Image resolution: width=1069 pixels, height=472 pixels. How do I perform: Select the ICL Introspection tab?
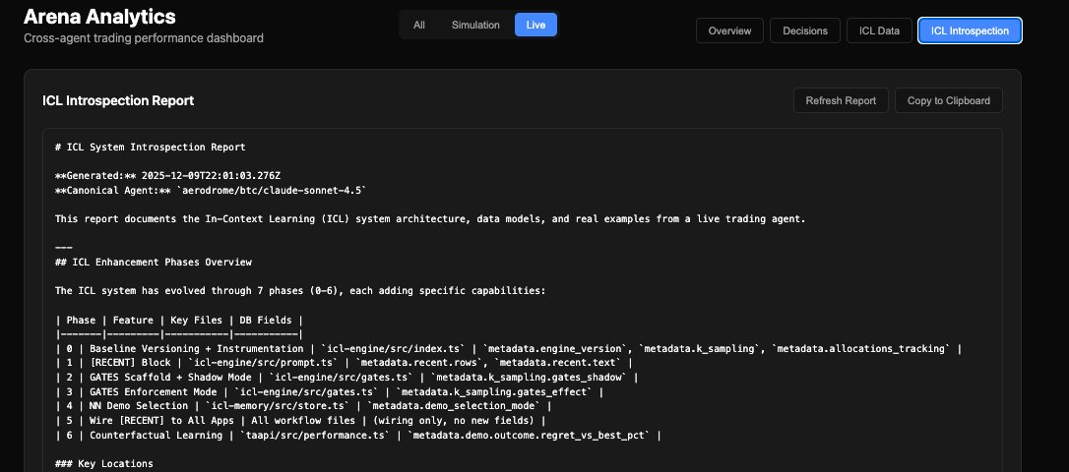[x=970, y=30]
